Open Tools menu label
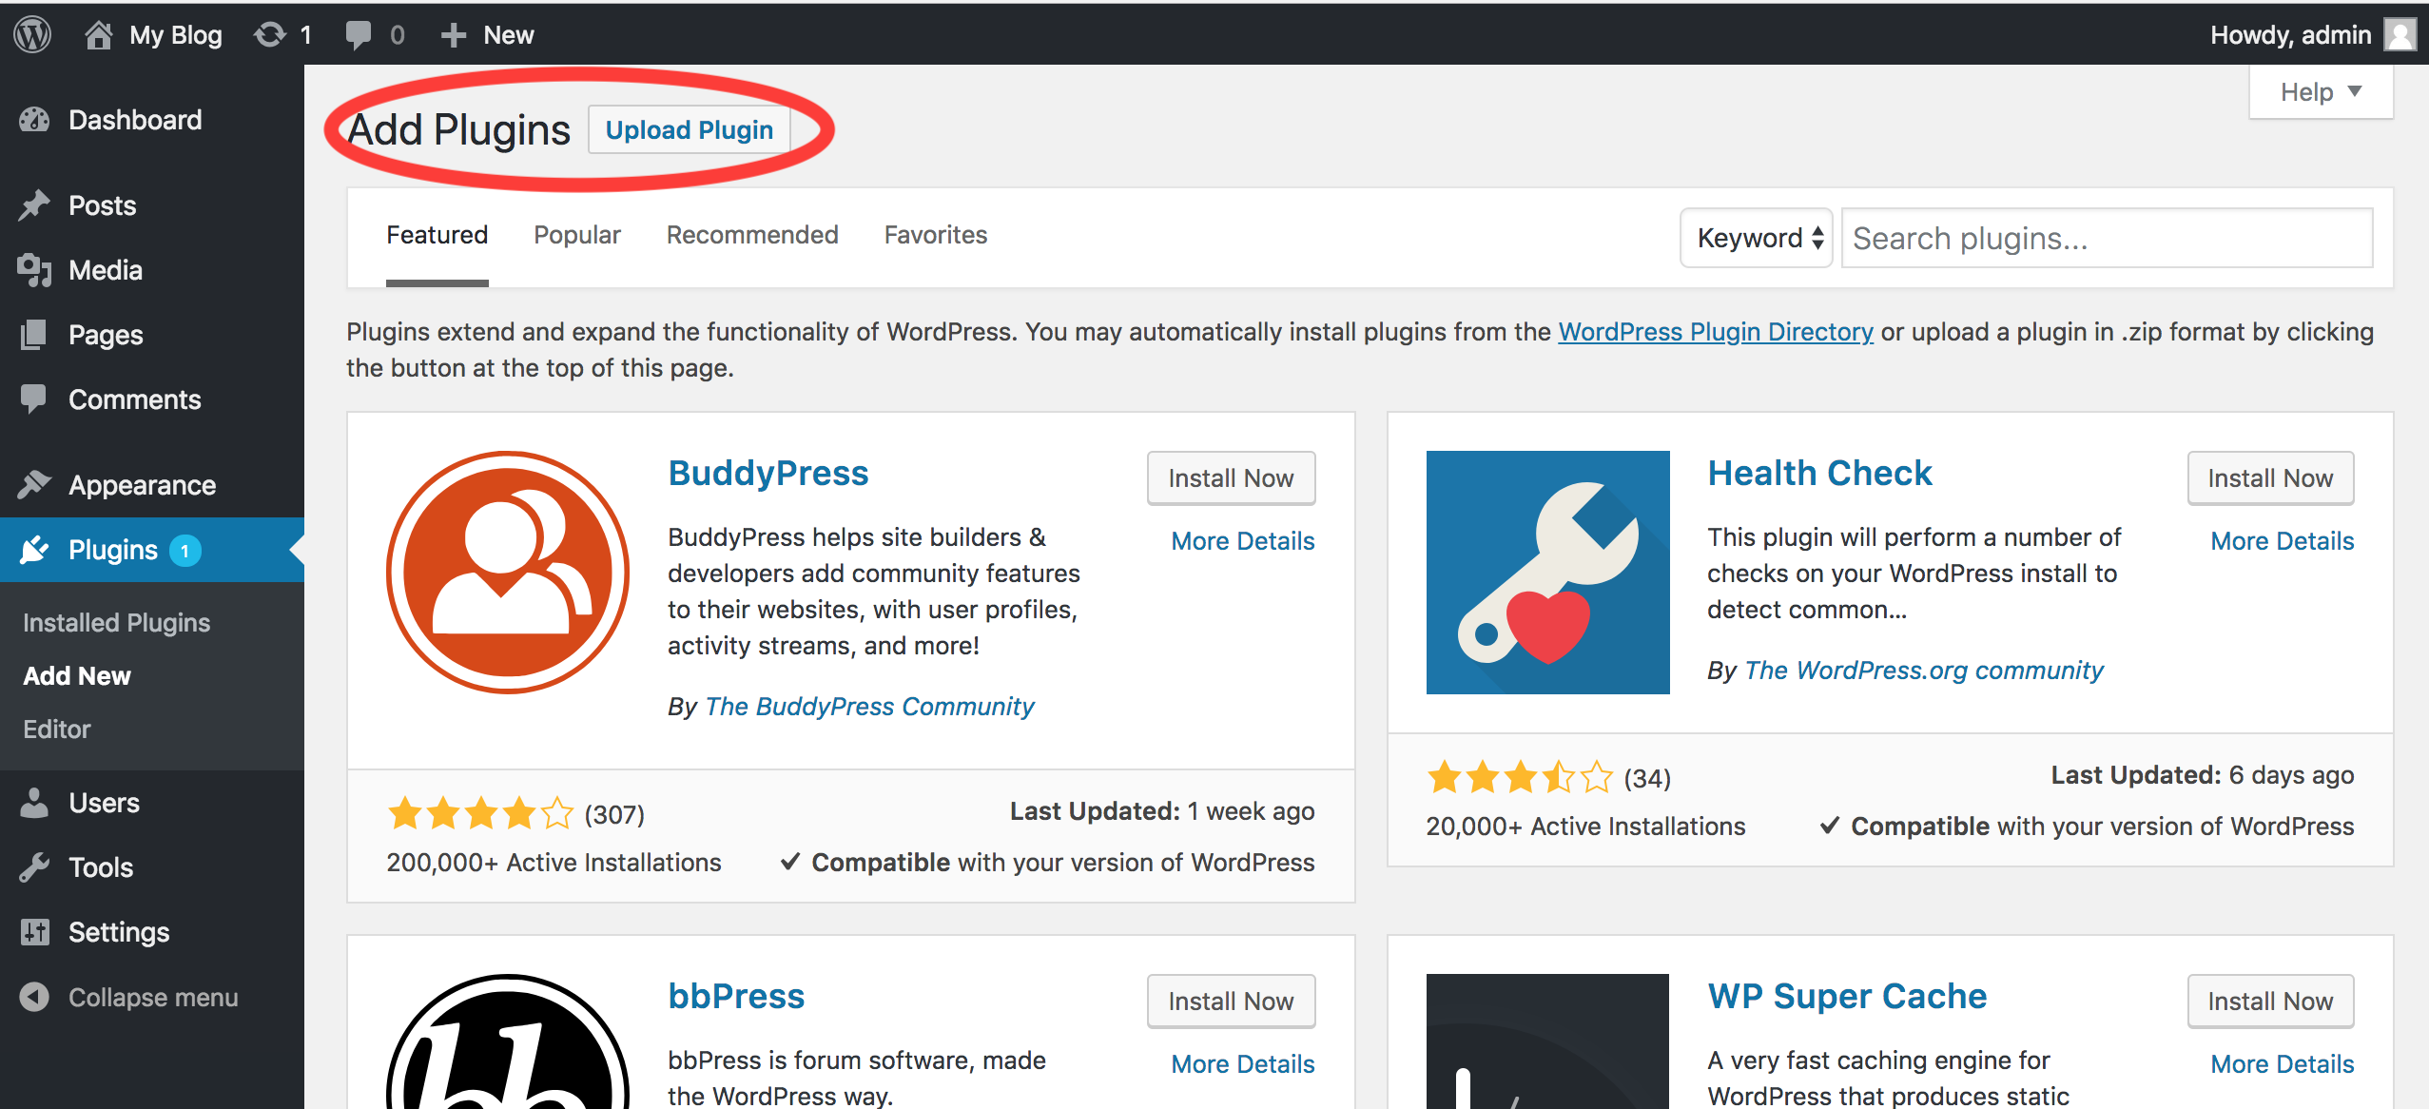Image resolution: width=2429 pixels, height=1109 pixels. click(101, 867)
